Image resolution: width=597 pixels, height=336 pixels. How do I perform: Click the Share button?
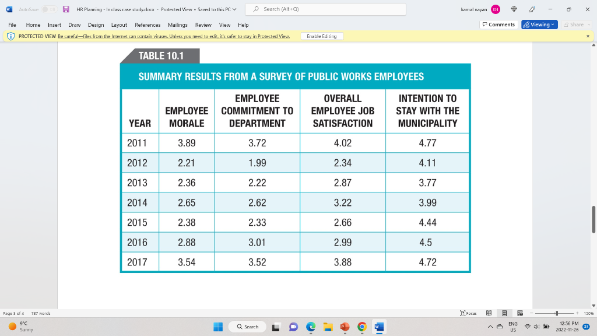576,24
